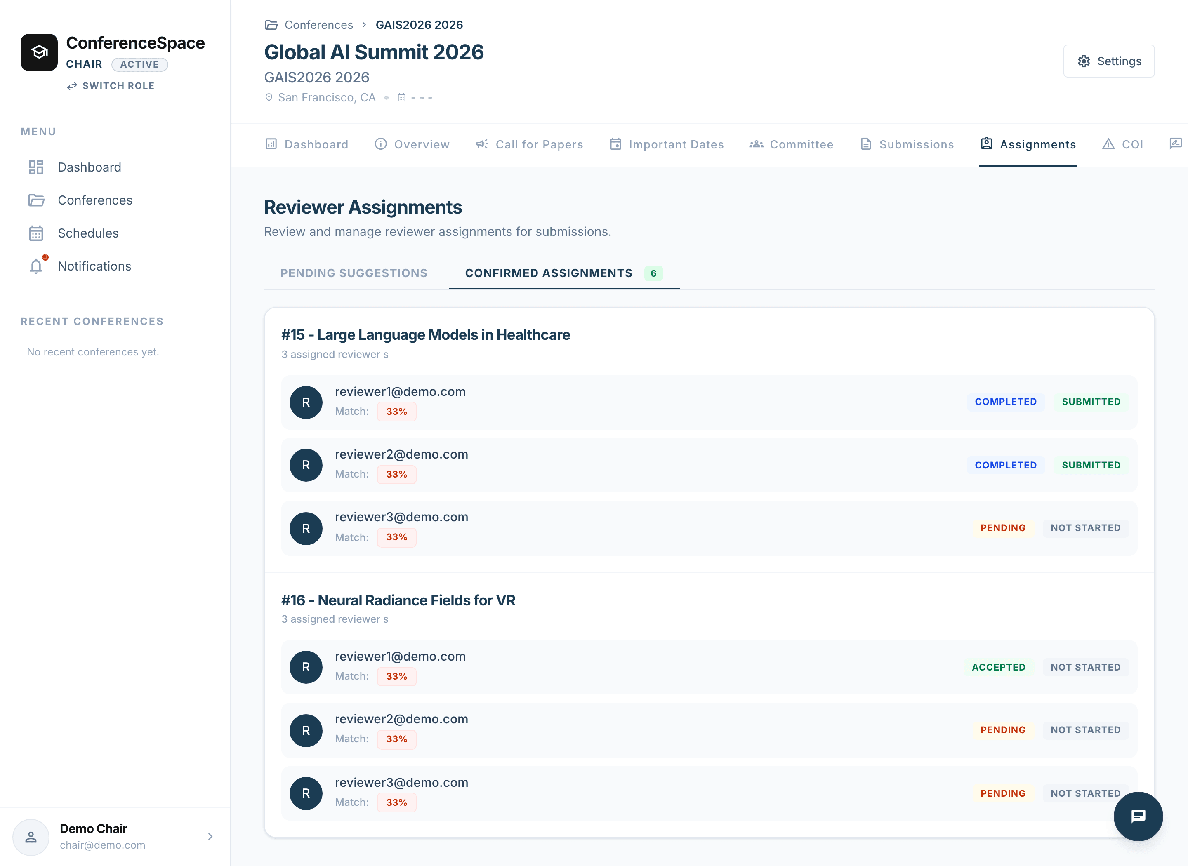Screen dimensions: 1188x866
Task: Expand the Demo Chair profile chevron
Action: point(210,837)
